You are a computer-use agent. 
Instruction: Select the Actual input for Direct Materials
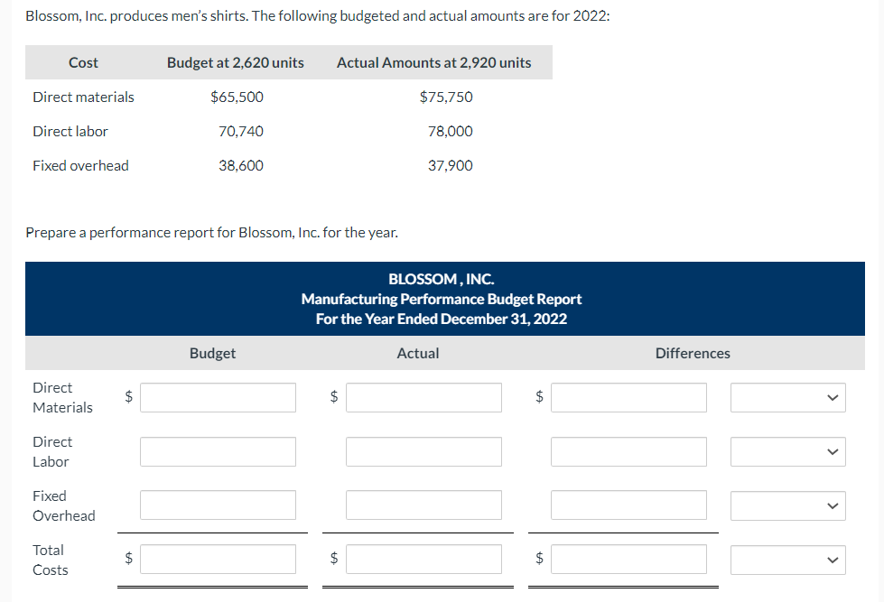pyautogui.click(x=423, y=397)
